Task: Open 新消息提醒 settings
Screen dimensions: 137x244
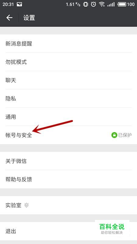Action: point(68,44)
